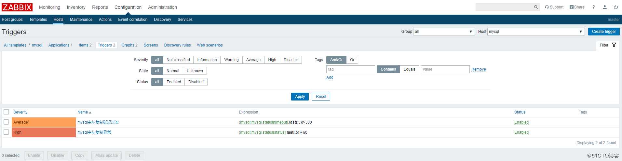This screenshot has width=622, height=161.
Task: Open the Share link
Action: [577, 7]
